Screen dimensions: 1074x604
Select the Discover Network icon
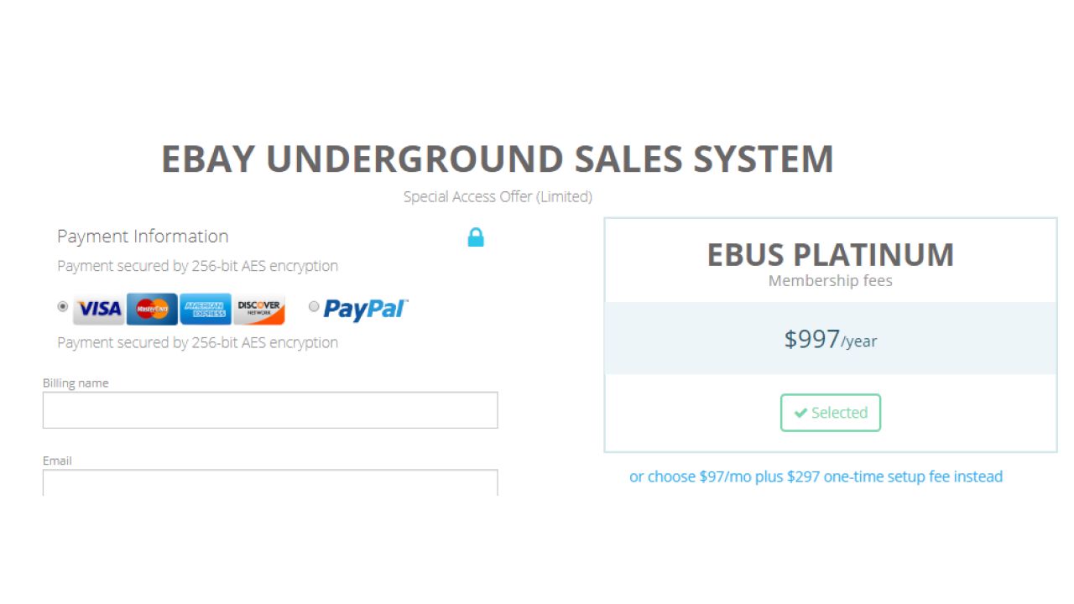[259, 309]
